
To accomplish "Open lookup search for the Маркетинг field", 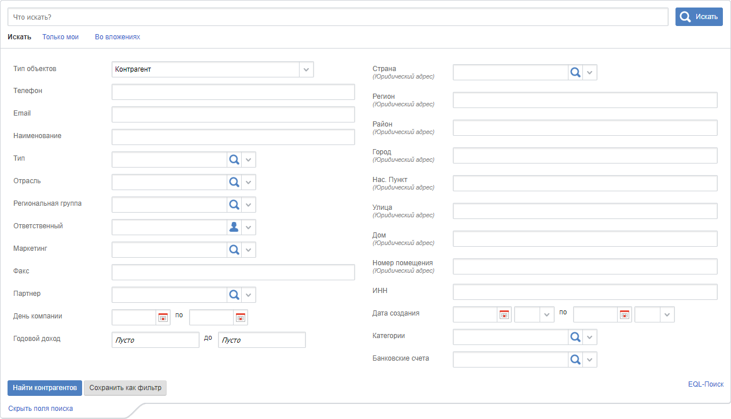I will [234, 250].
